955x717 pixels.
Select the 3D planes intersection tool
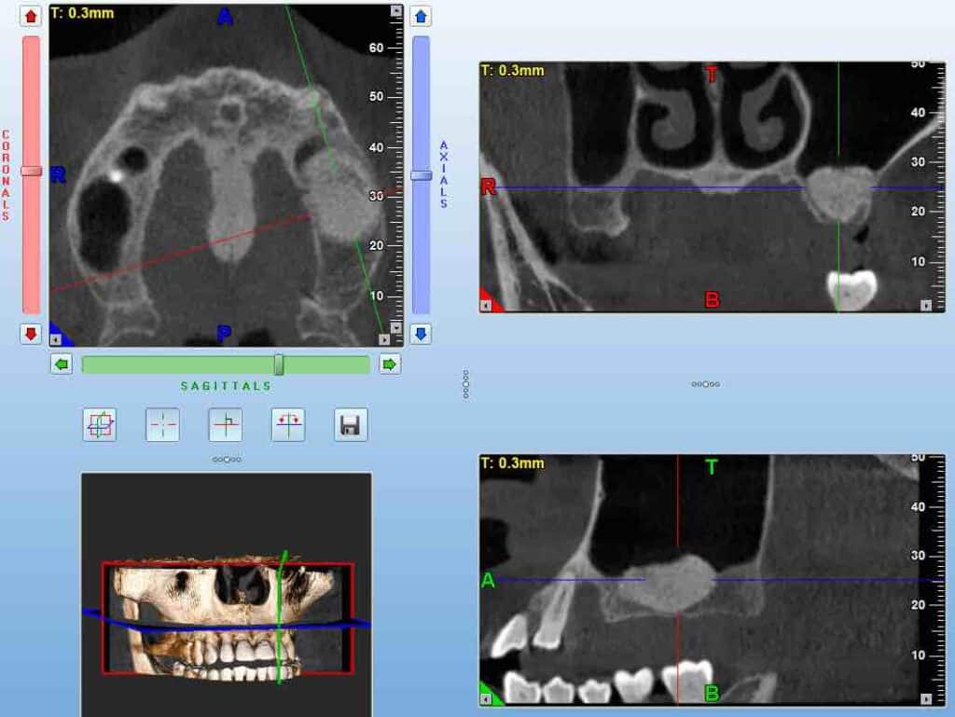pyautogui.click(x=98, y=424)
